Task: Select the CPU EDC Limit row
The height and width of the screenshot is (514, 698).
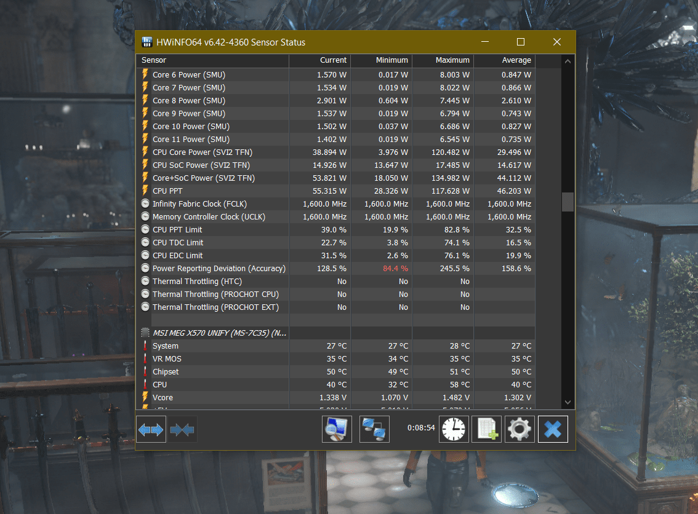Action: [335, 255]
